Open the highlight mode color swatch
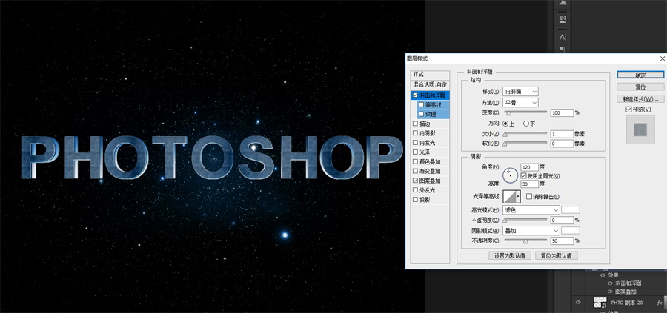Screen dimensions: 667x313 point(571,210)
